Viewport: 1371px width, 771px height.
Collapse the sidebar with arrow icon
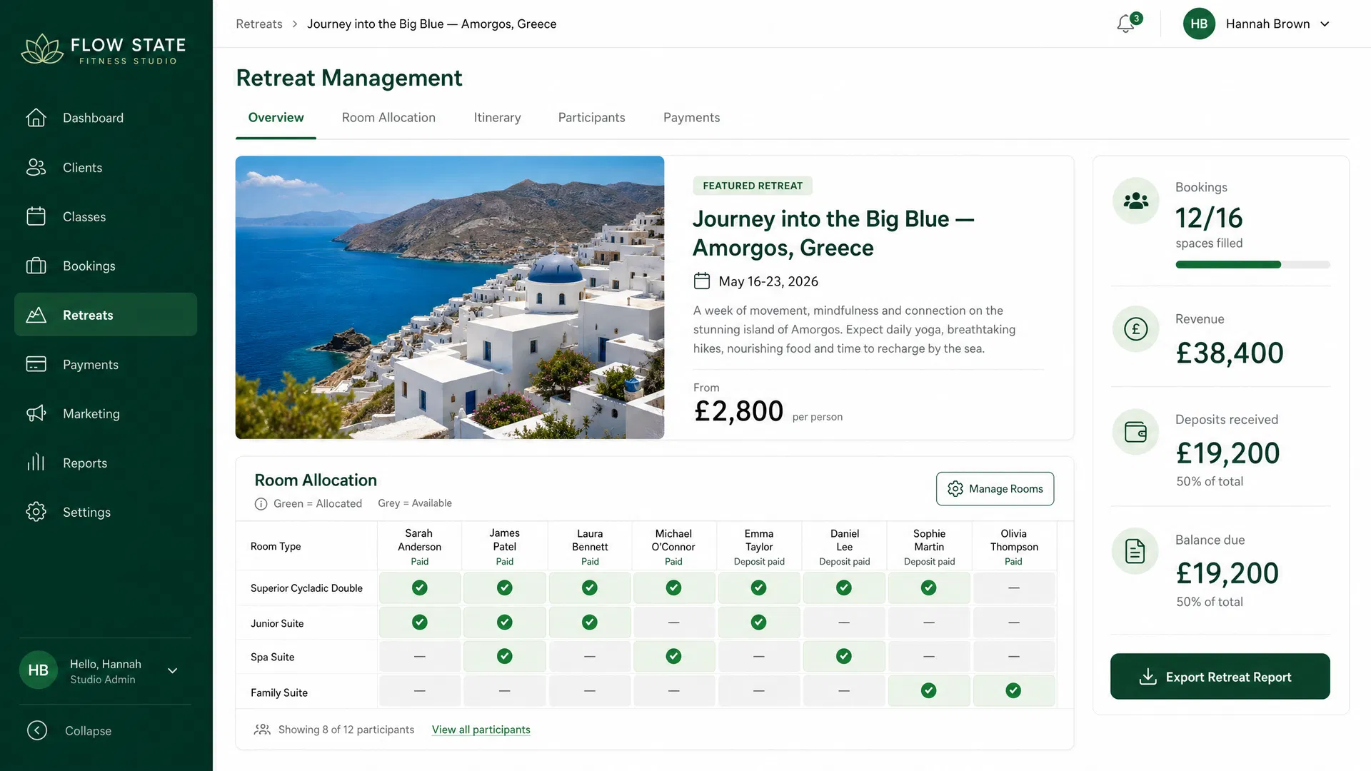pyautogui.click(x=37, y=730)
